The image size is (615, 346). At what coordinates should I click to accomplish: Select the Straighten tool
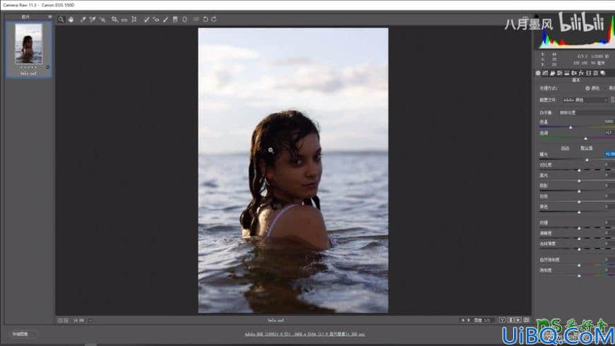point(124,19)
